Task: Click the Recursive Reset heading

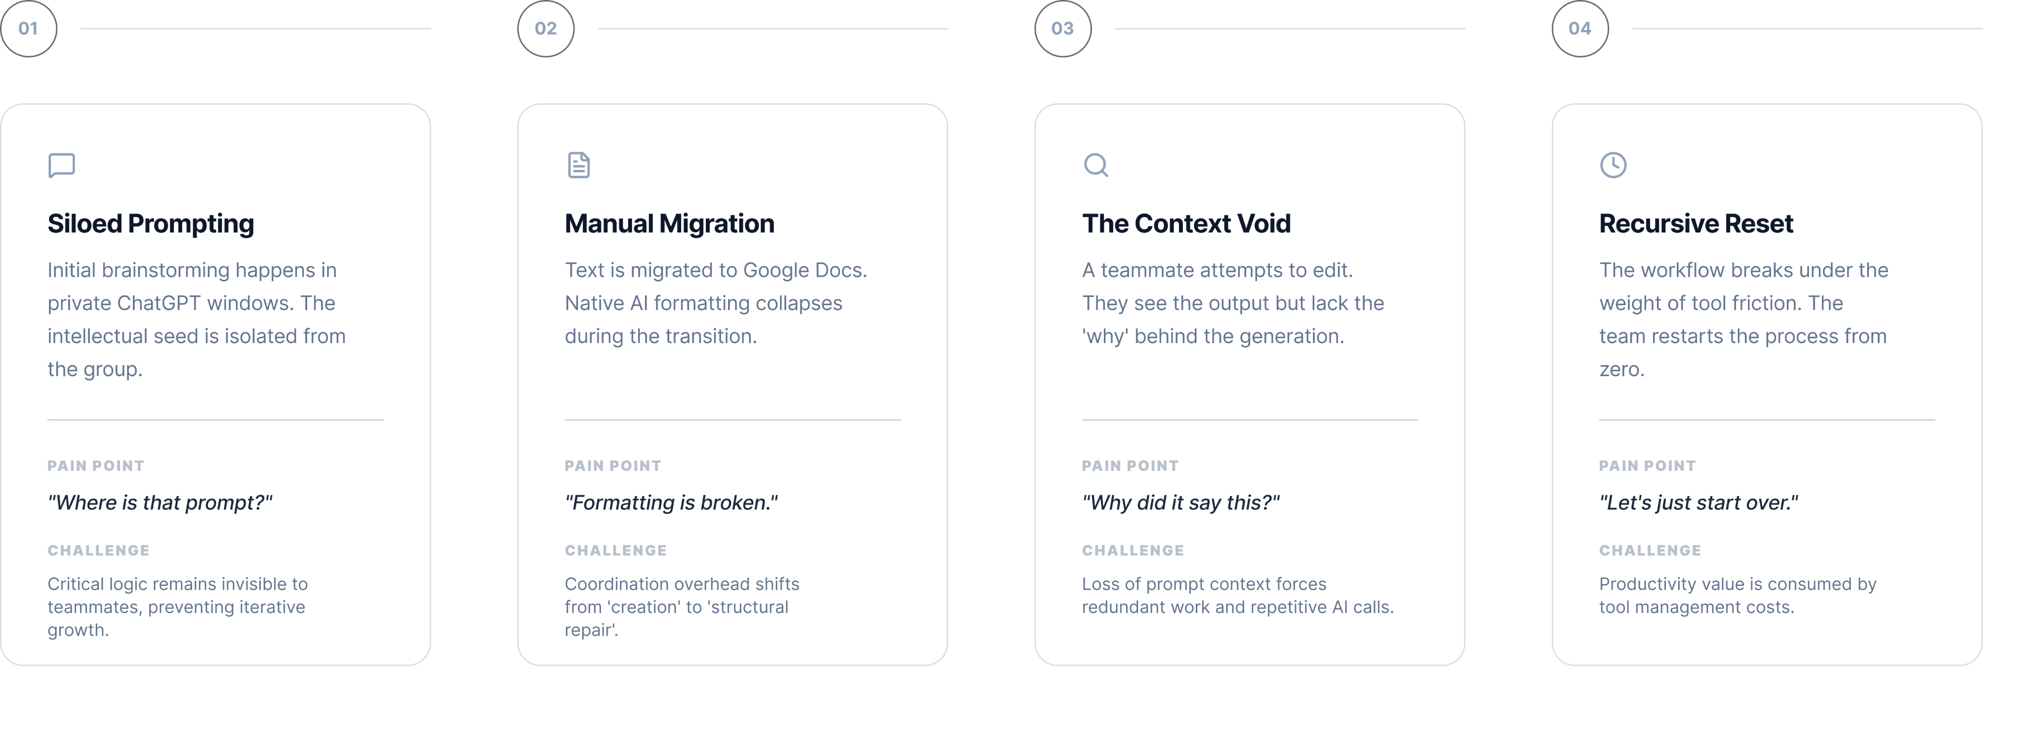Action: click(x=1697, y=224)
